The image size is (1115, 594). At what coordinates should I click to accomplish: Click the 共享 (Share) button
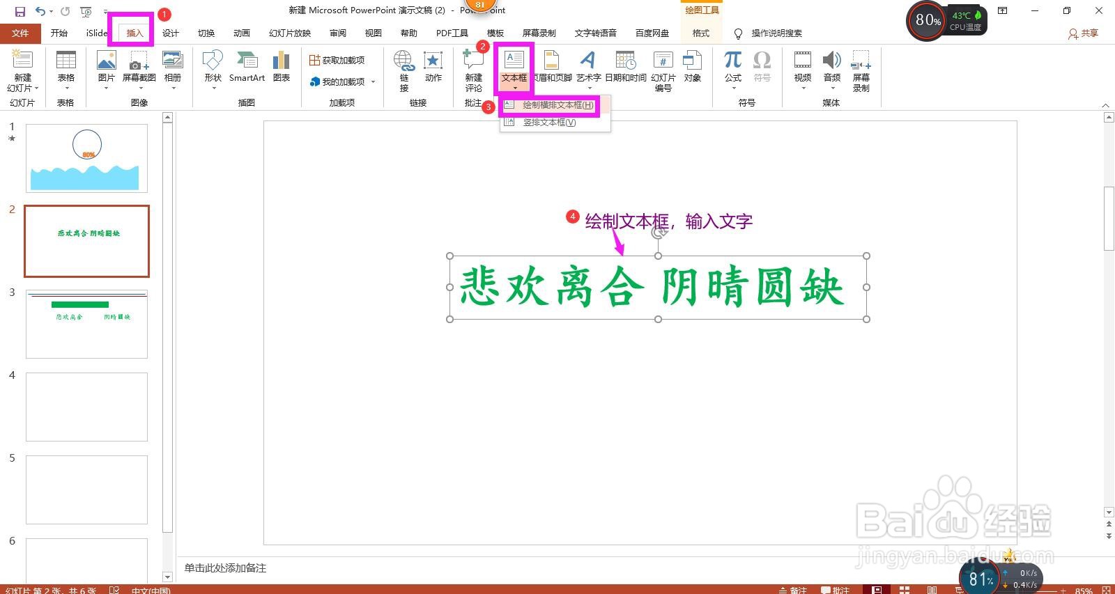1084,33
